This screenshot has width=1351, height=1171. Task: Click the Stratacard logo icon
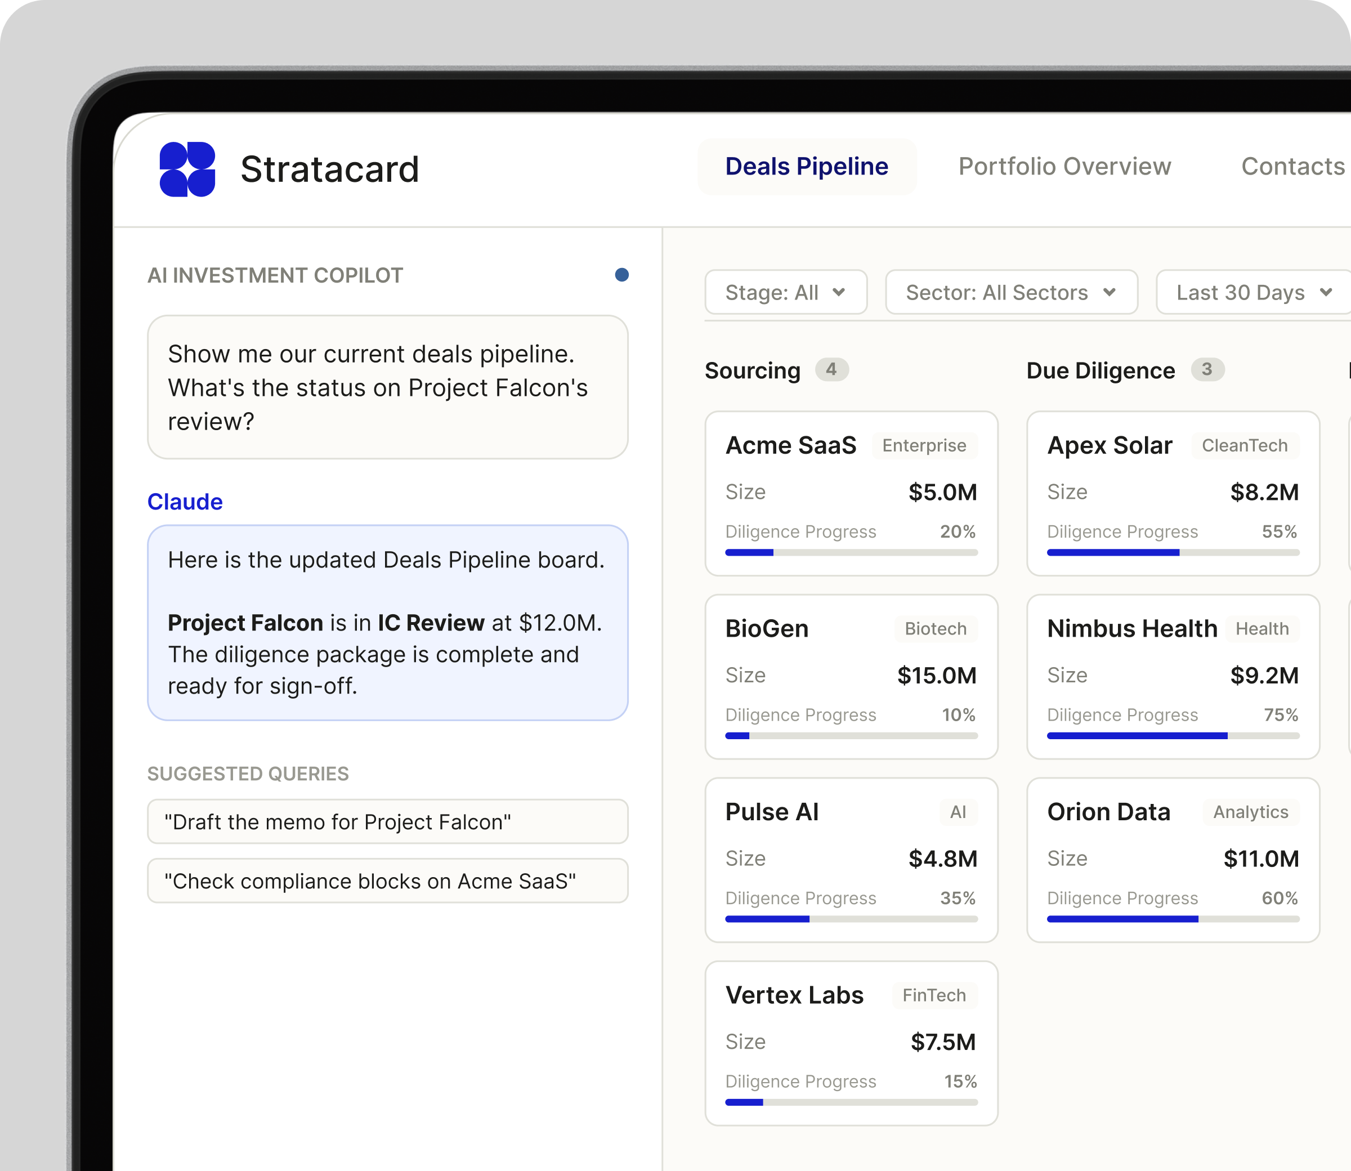point(187,169)
